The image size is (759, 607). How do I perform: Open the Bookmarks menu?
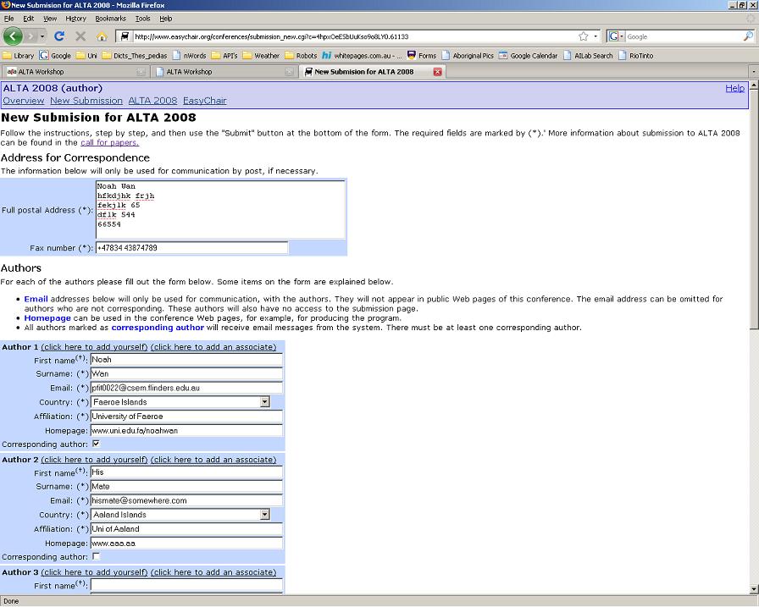coord(110,19)
